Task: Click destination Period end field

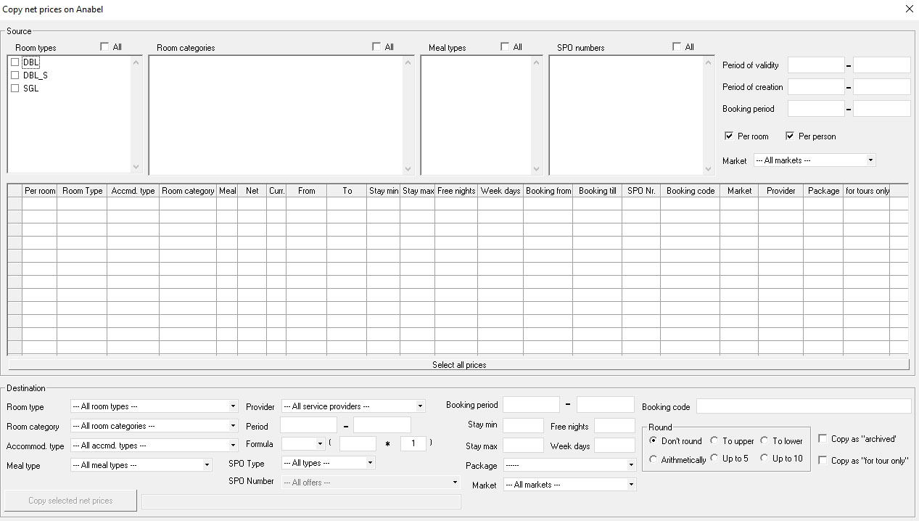Action: click(x=382, y=425)
